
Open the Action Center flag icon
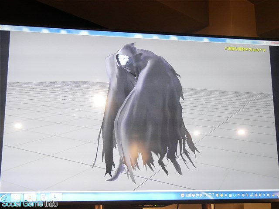point(239,195)
